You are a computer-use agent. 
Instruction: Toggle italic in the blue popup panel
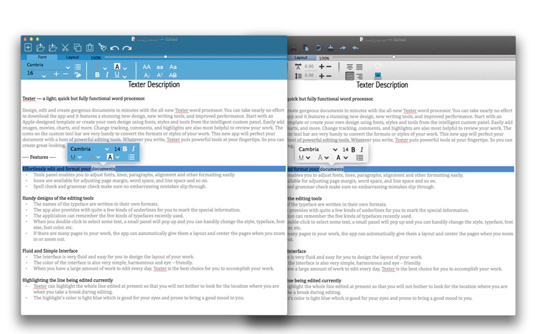[x=133, y=149]
